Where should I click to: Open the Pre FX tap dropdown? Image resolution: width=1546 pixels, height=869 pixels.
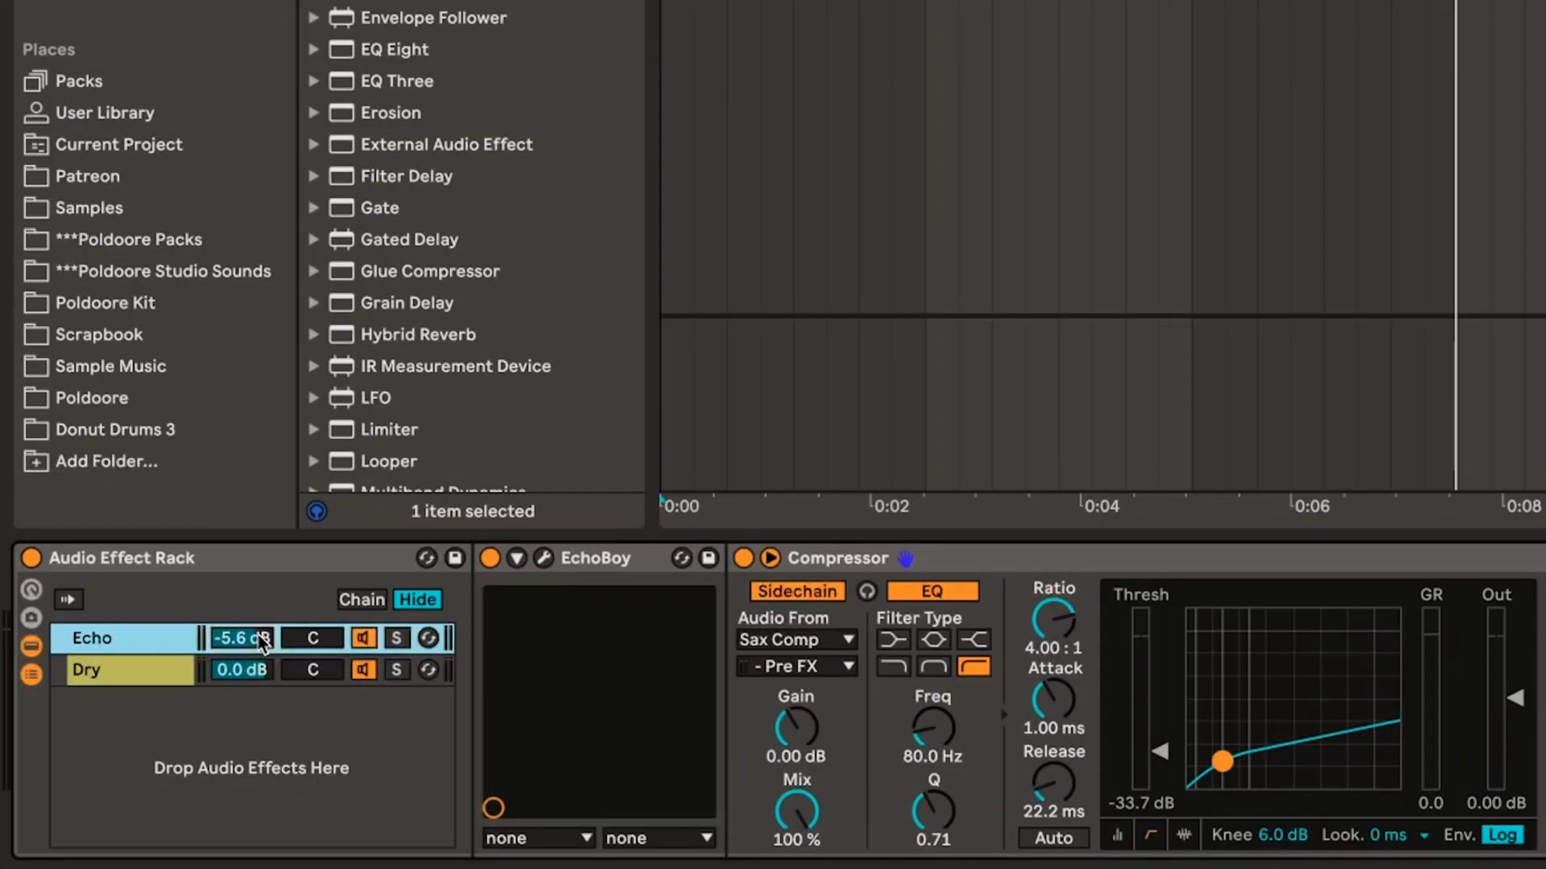796,666
